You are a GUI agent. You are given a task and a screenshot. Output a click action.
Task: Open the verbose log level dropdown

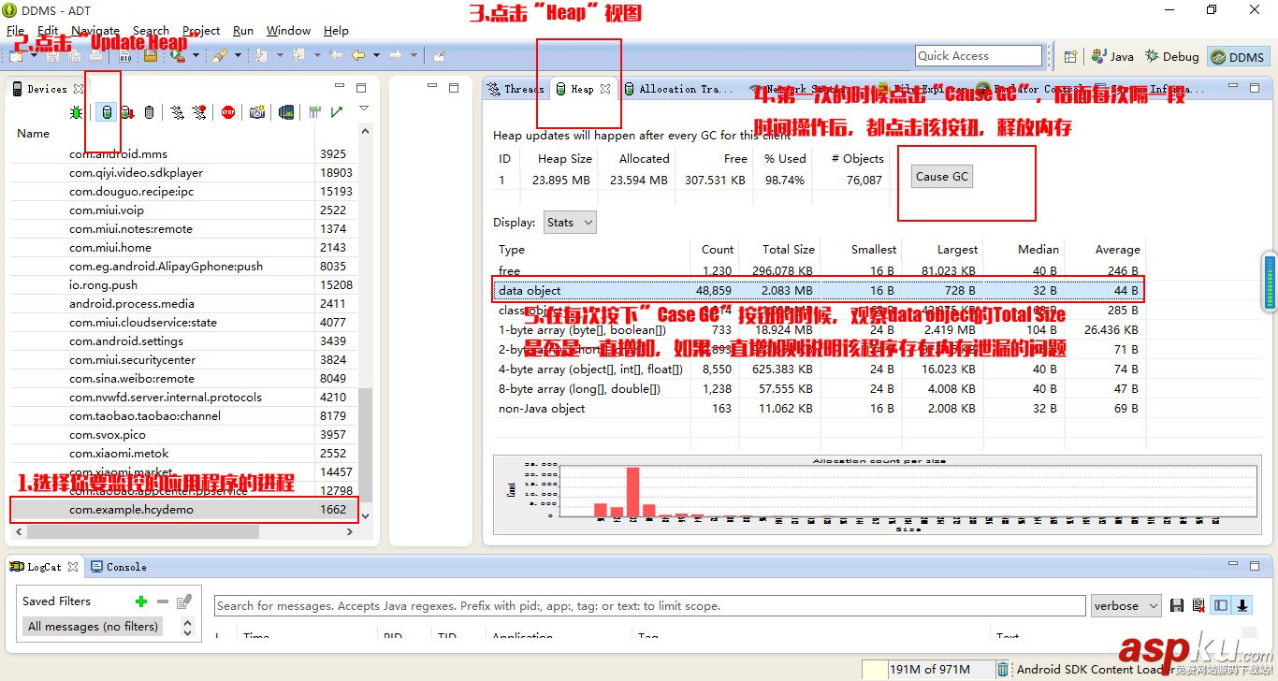1126,606
